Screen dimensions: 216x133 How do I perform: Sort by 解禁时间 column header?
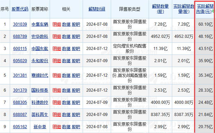[x=97, y=9]
